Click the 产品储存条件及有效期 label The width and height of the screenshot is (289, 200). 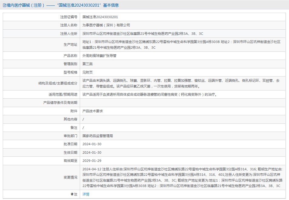click(60, 103)
